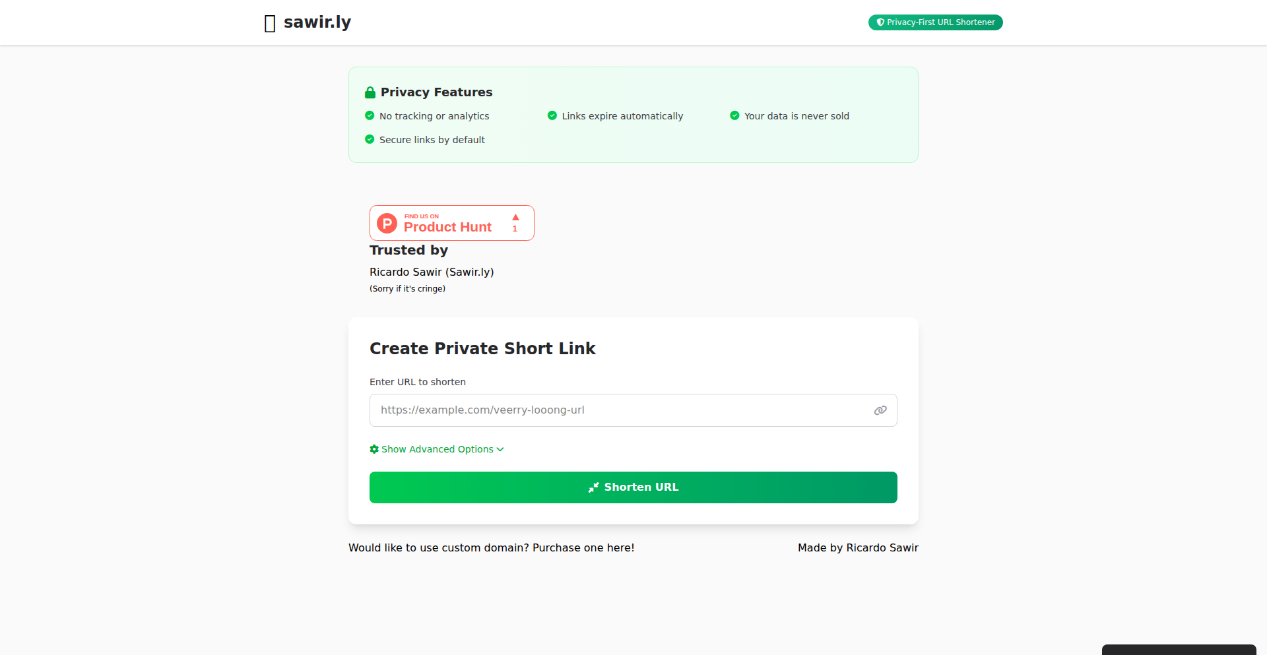Expand Show Advanced Options

[437, 449]
